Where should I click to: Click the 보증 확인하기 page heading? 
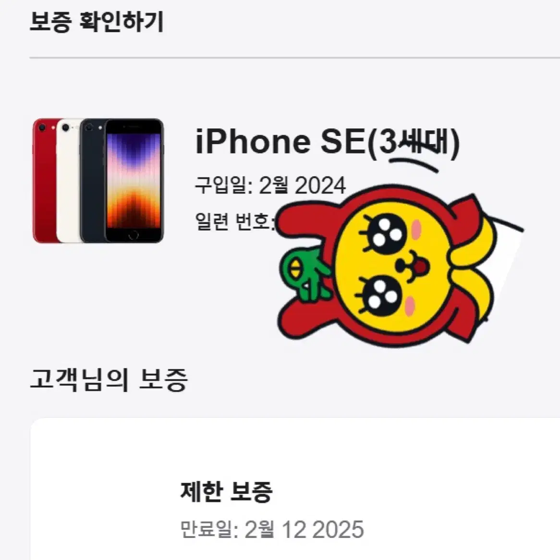[97, 22]
